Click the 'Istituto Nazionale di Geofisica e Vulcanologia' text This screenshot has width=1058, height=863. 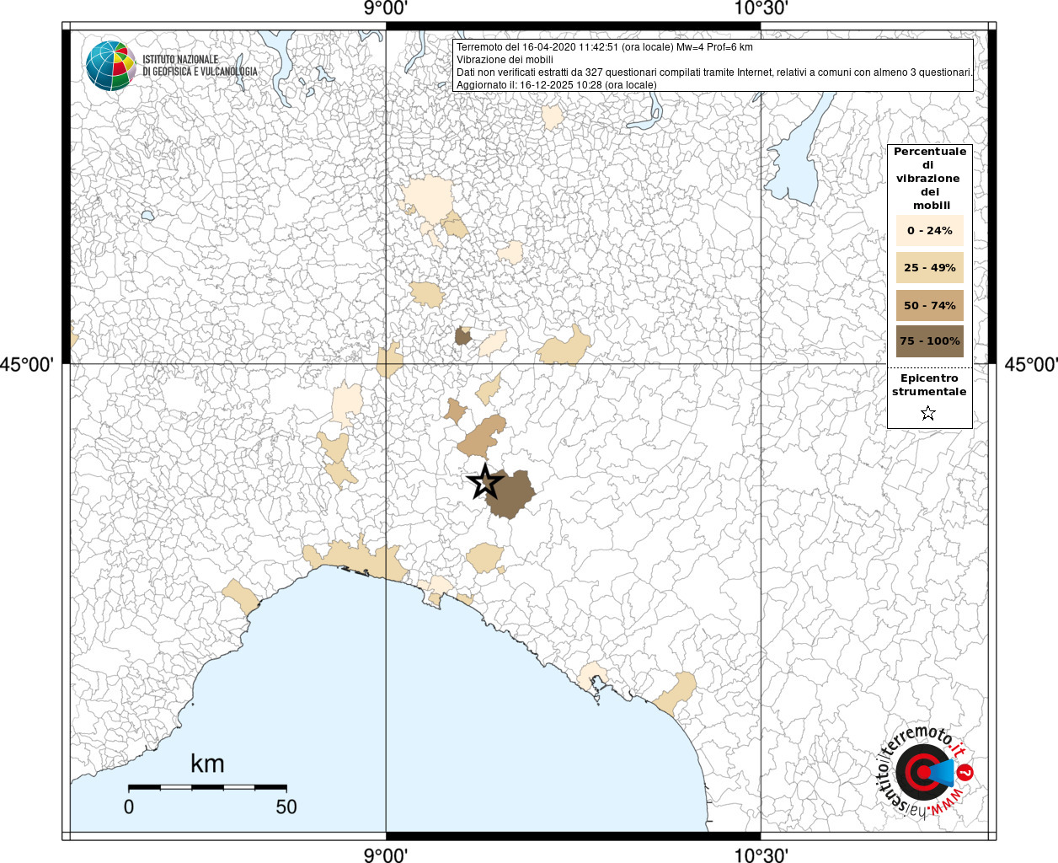pyautogui.click(x=200, y=66)
